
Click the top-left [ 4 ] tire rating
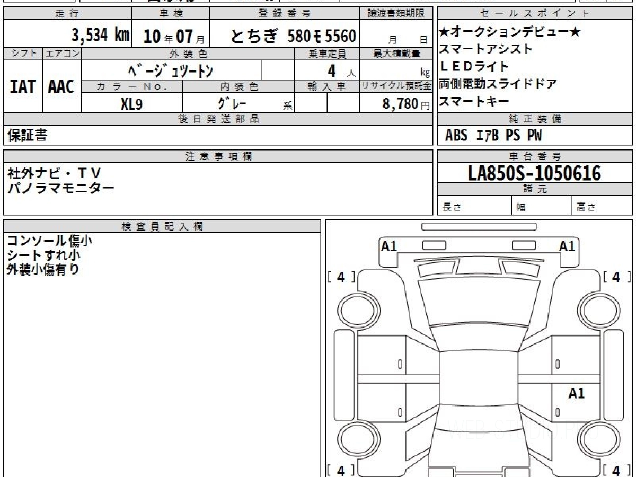click(341, 276)
